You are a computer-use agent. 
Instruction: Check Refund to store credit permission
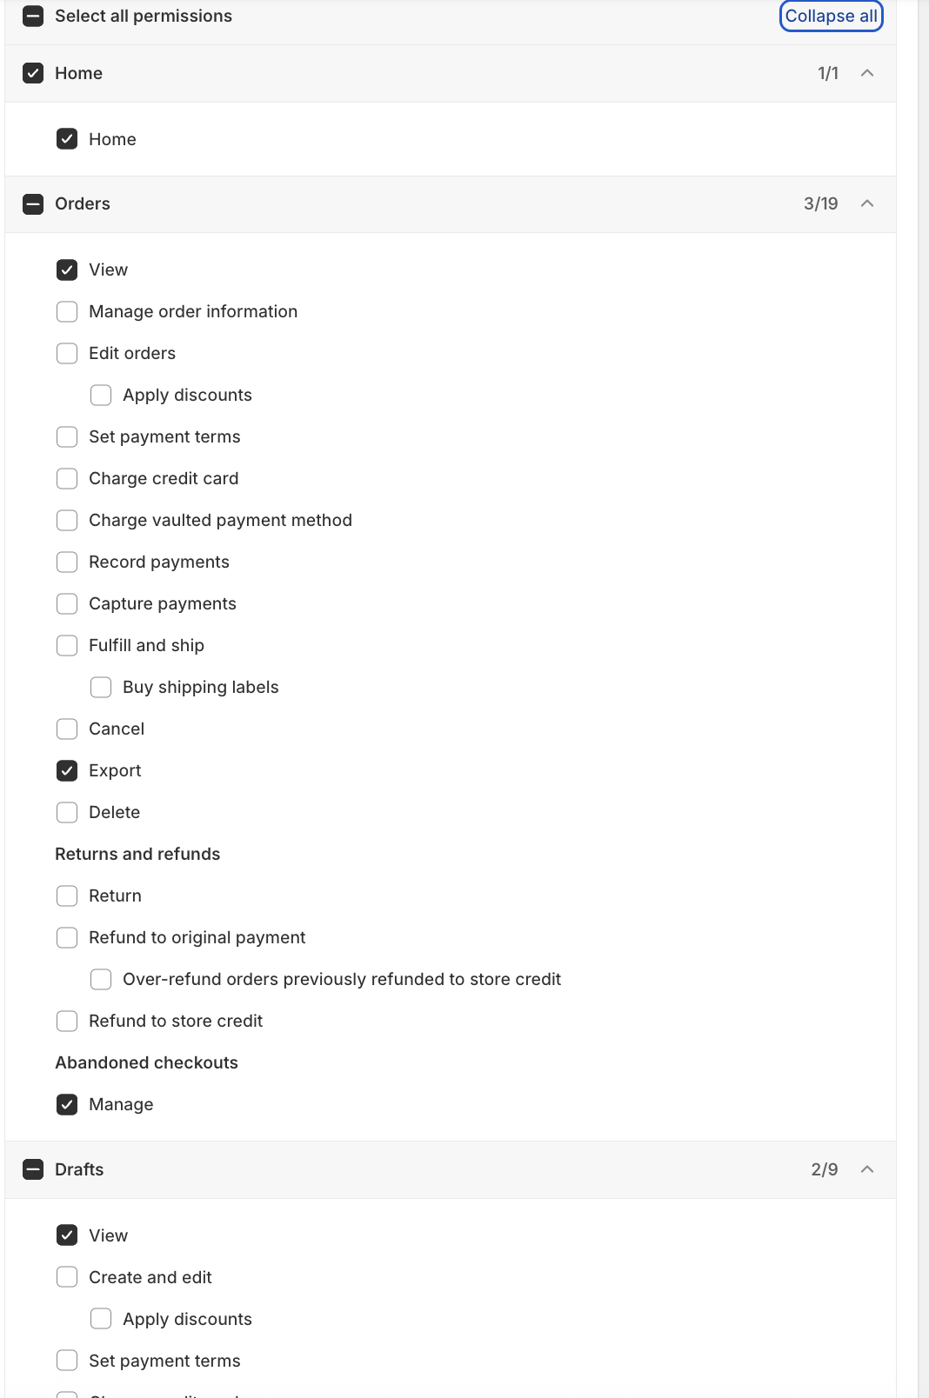click(67, 1021)
